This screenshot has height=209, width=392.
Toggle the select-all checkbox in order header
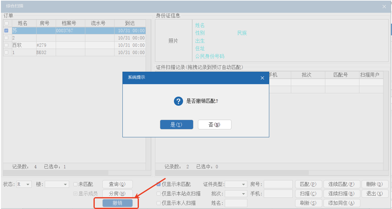[x=6, y=23]
